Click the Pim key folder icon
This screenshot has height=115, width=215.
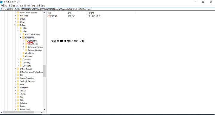pyautogui.click(x=18, y=97)
